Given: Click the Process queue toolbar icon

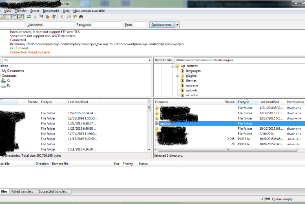Looking at the screenshot, I should coord(35,17).
